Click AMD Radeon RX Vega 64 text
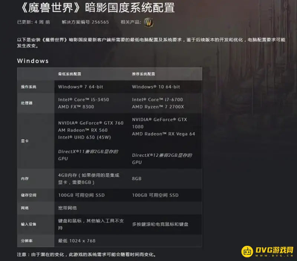This screenshot has height=261, width=297. coord(163,134)
